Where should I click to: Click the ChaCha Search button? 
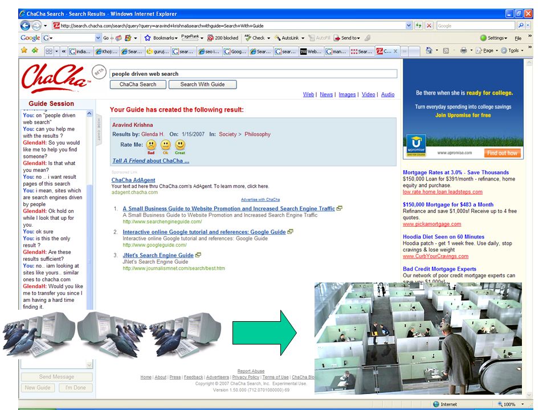138,84
